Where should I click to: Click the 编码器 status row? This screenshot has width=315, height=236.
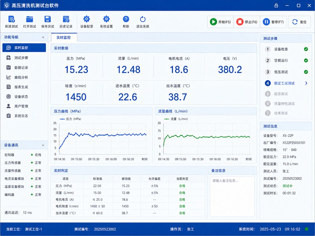[x=23, y=194]
